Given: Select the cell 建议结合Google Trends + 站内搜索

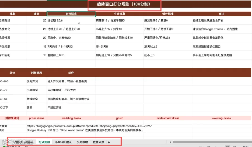Looking at the screenshot, I should [x=221, y=29].
